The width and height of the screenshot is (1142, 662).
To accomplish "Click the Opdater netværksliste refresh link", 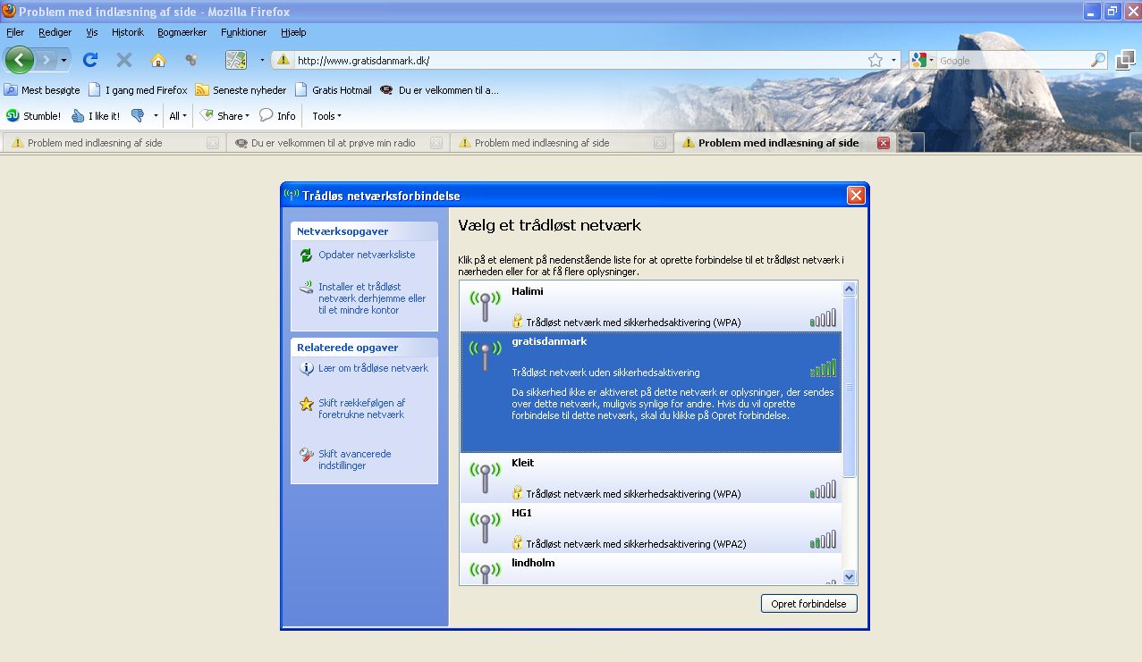I will point(366,255).
